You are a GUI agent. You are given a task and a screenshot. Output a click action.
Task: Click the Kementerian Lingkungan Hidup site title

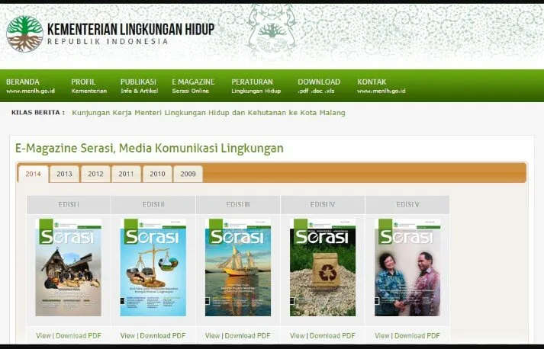point(130,29)
